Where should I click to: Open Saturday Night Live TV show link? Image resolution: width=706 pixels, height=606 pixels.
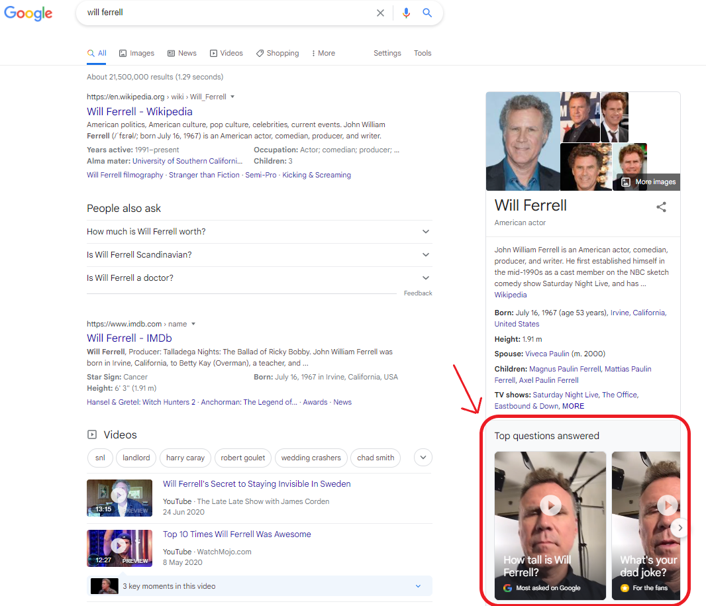click(565, 395)
